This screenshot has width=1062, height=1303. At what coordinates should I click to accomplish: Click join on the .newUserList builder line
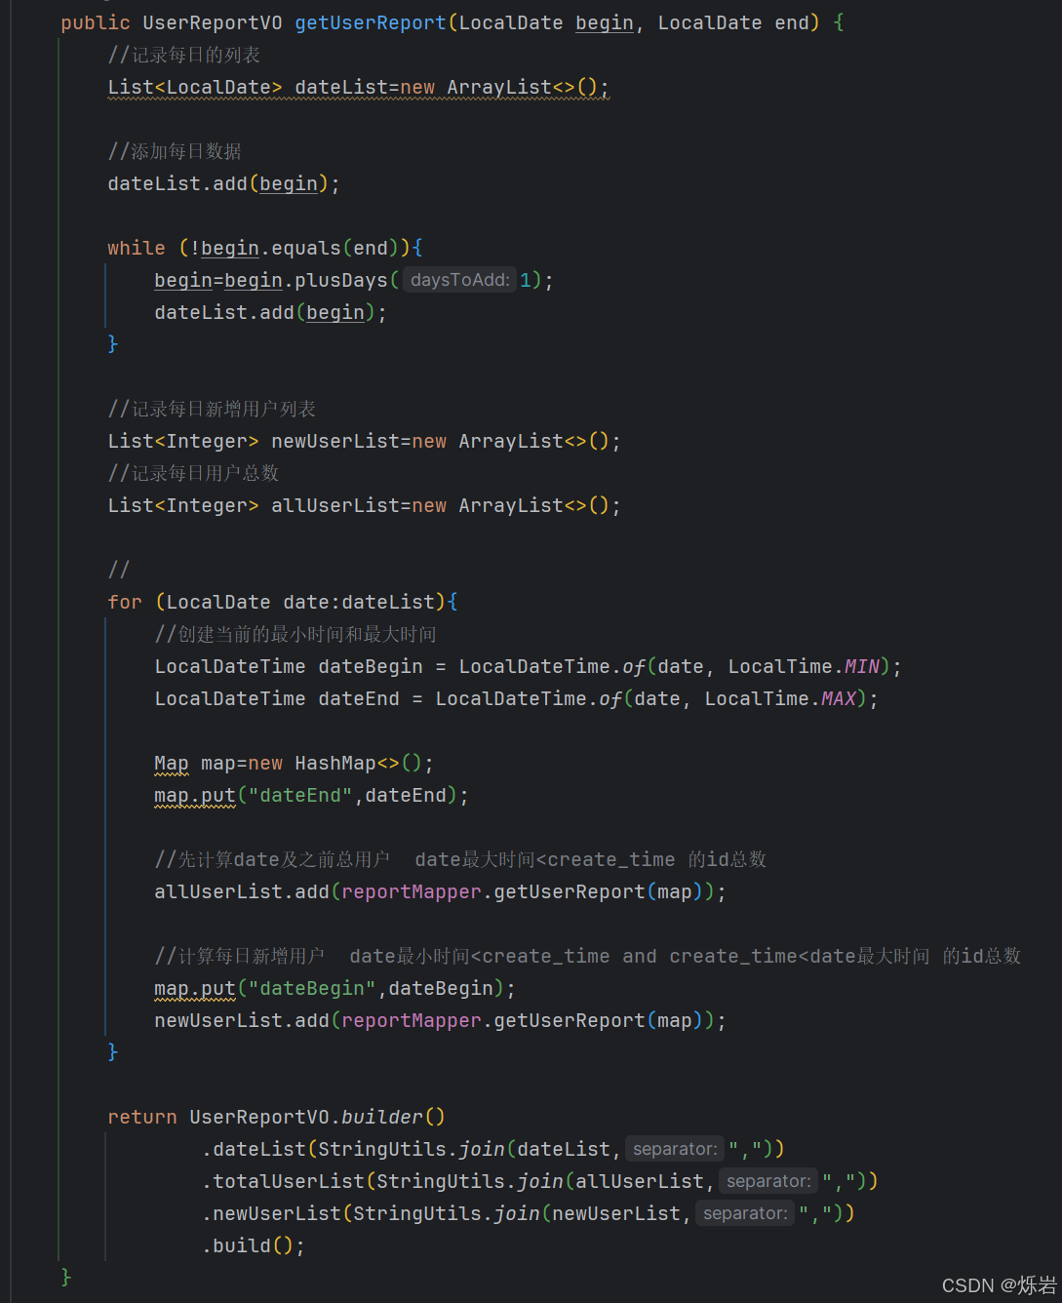[517, 1213]
